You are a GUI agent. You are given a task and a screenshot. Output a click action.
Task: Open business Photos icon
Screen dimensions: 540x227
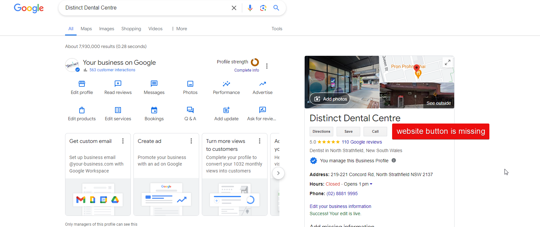[190, 84]
